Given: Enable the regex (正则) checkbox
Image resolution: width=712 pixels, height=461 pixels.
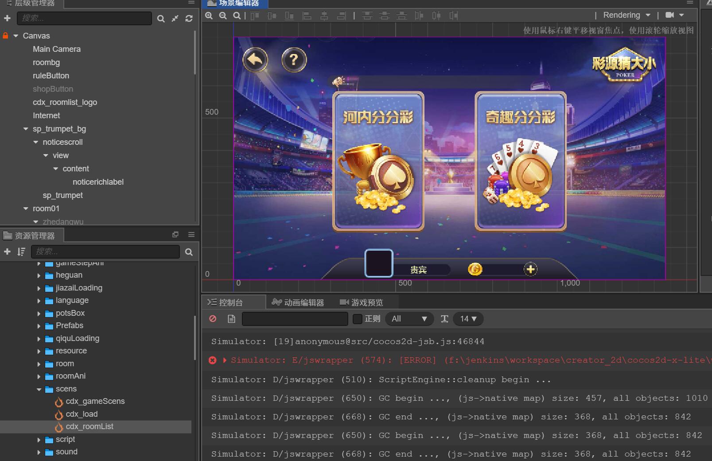Looking at the screenshot, I should tap(357, 319).
